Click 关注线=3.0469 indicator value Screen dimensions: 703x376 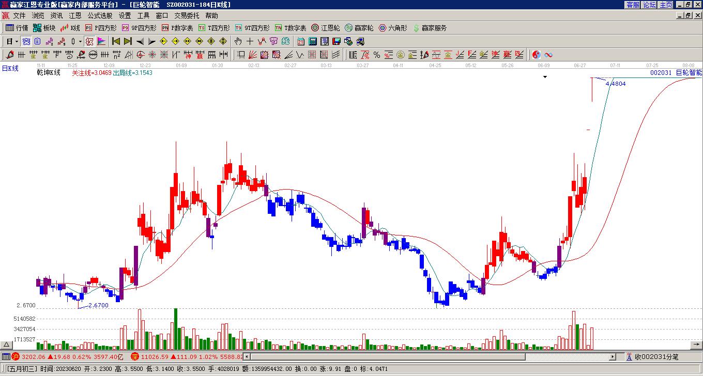pos(91,73)
